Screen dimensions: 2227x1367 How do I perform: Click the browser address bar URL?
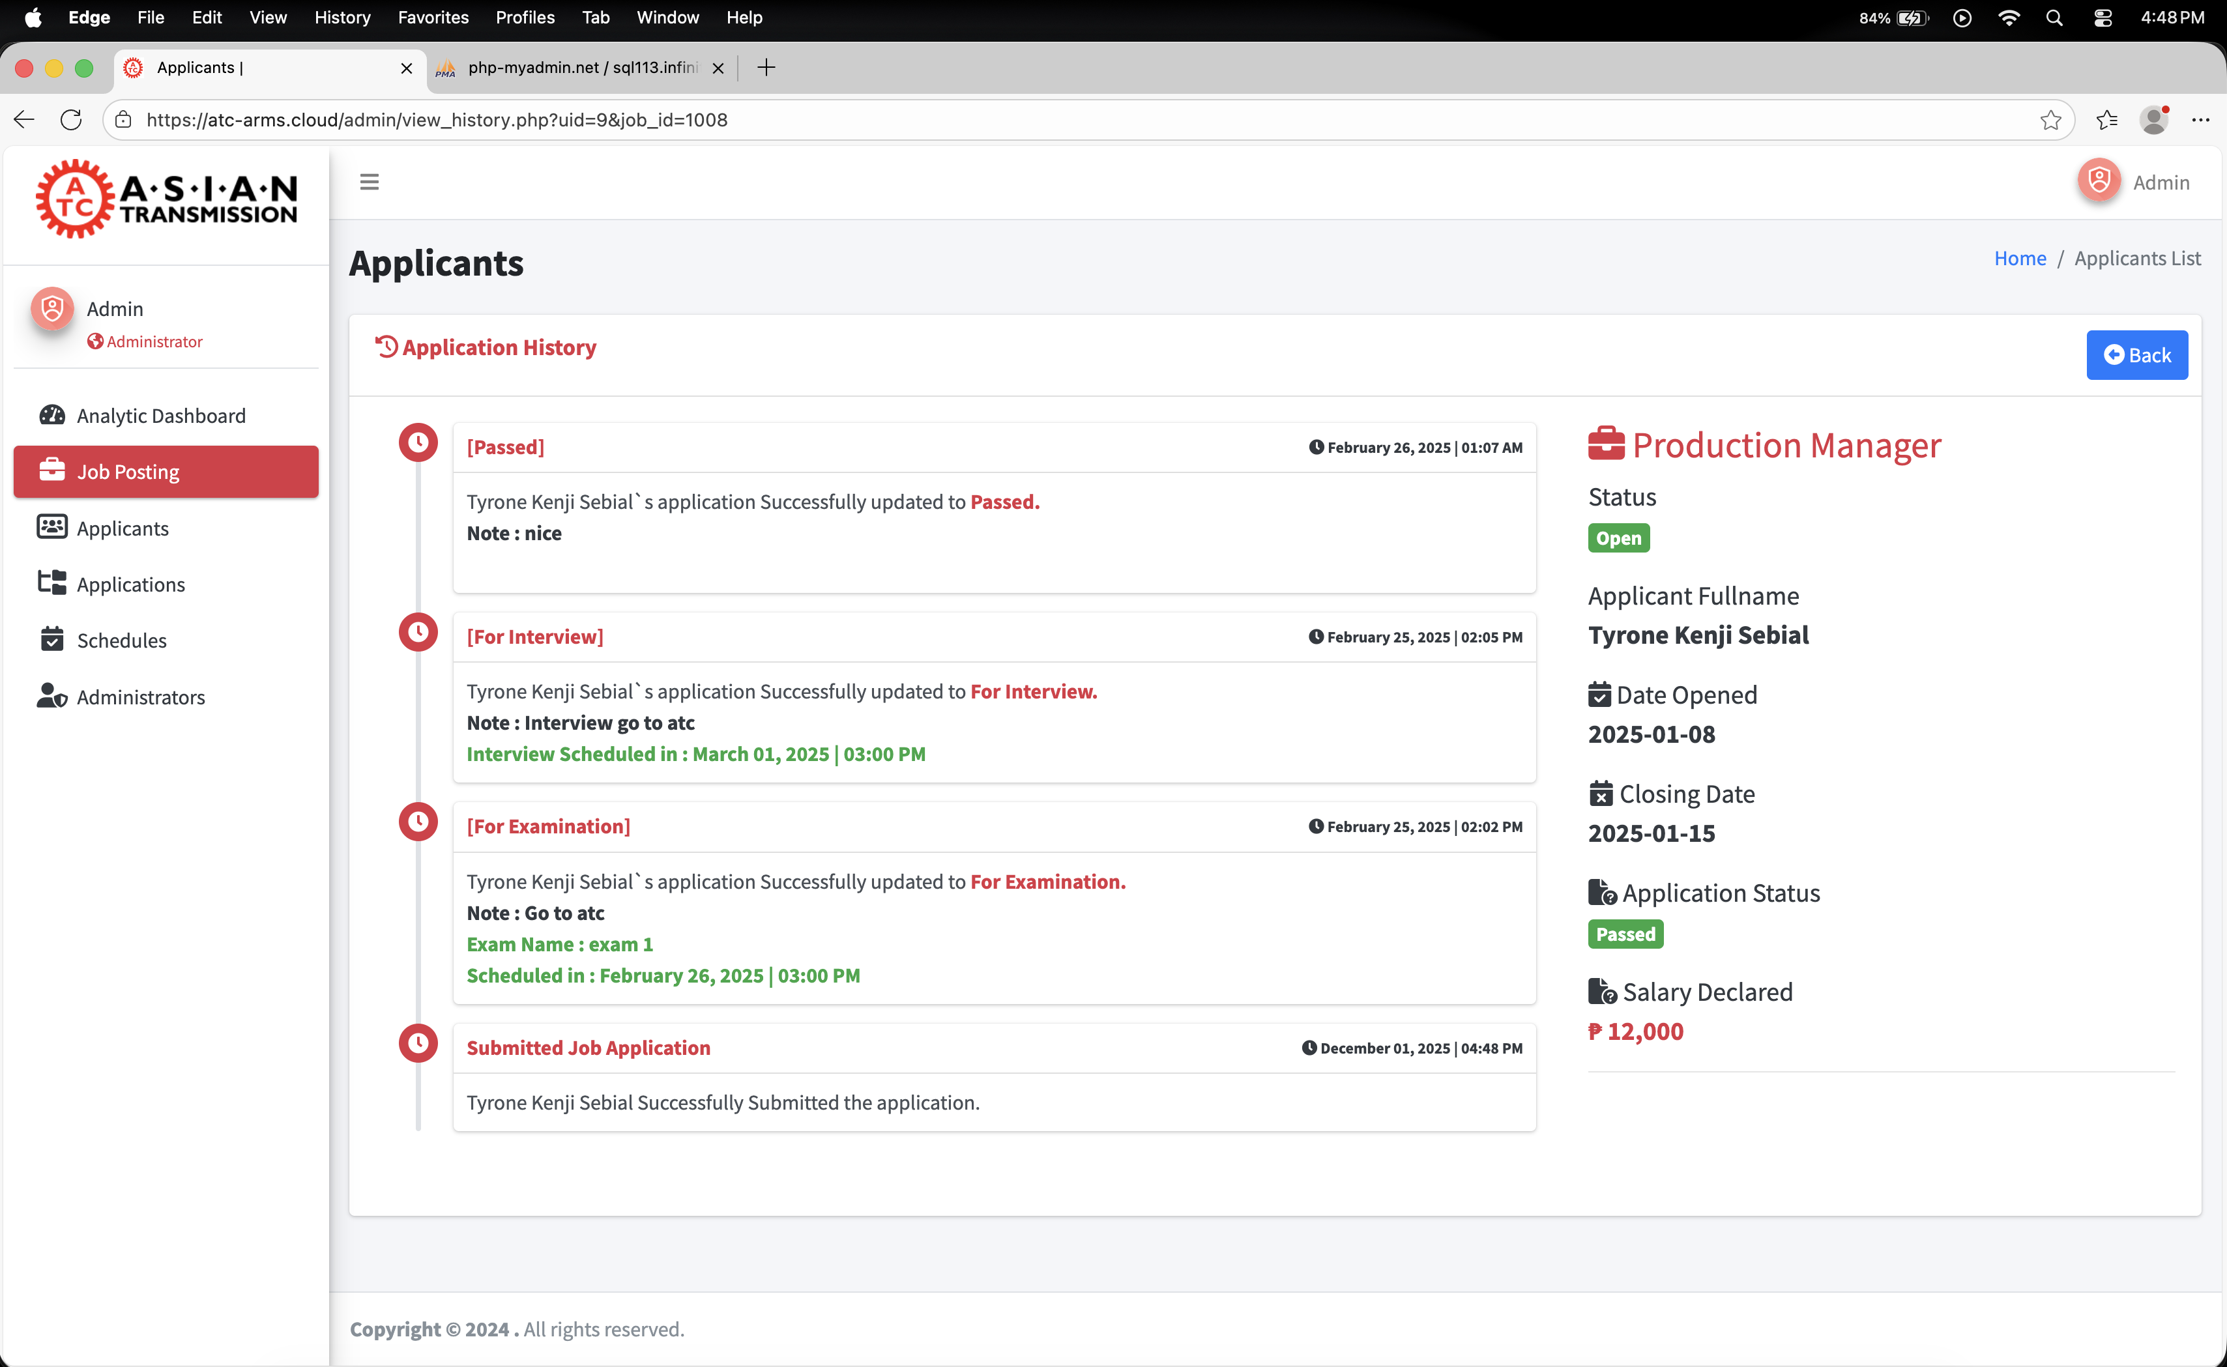437,121
